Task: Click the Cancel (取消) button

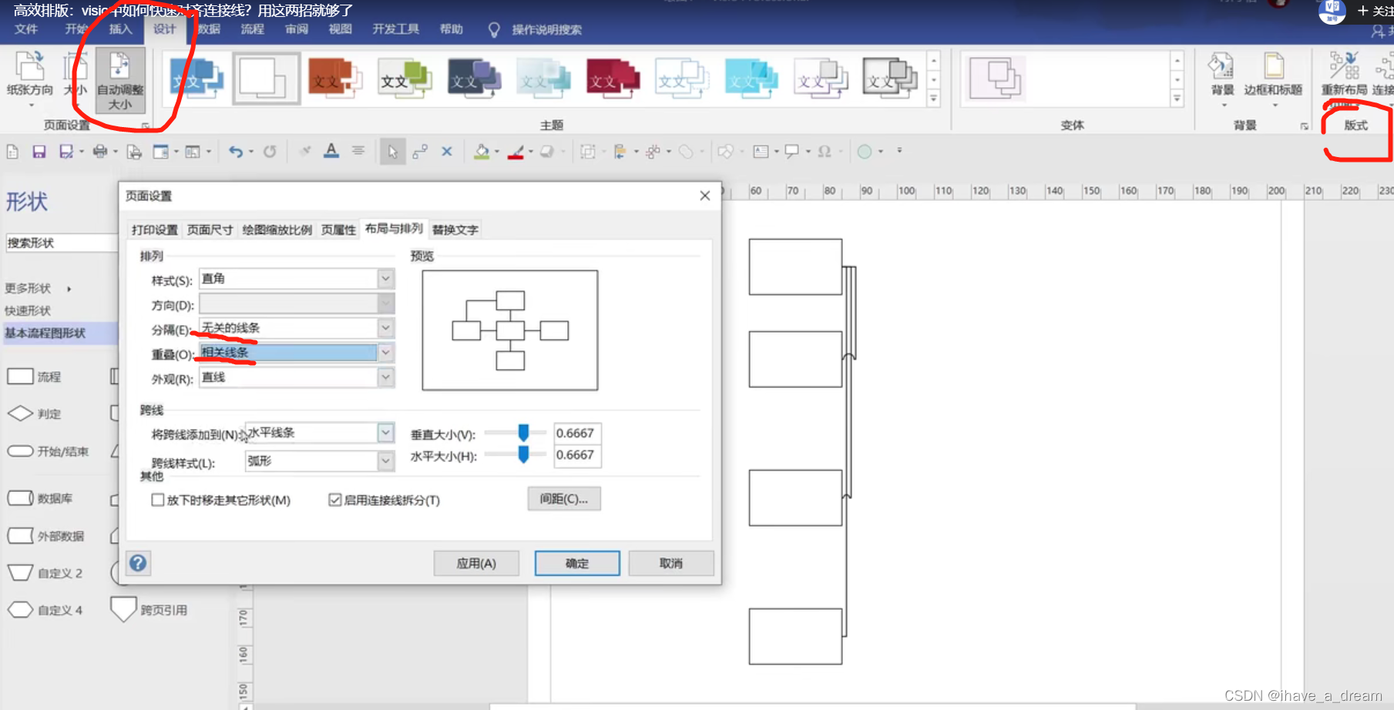Action: point(671,563)
